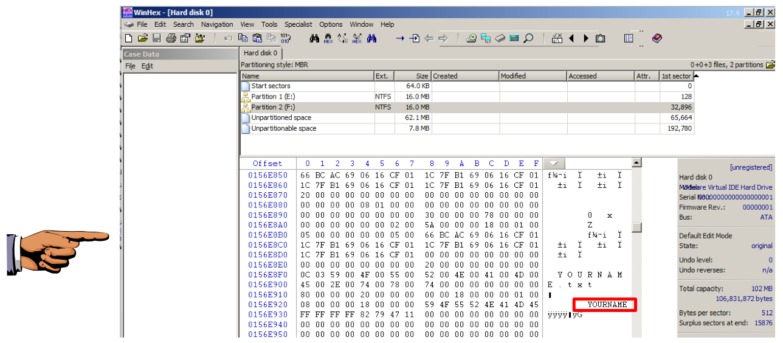Viewport: 783px width, 343px height.
Task: Click the hex view scrollbar up arrow
Action: [x=636, y=163]
